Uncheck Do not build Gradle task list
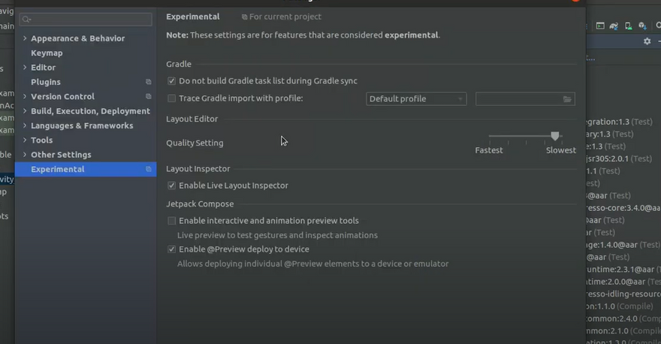The width and height of the screenshot is (661, 344). [x=172, y=81]
